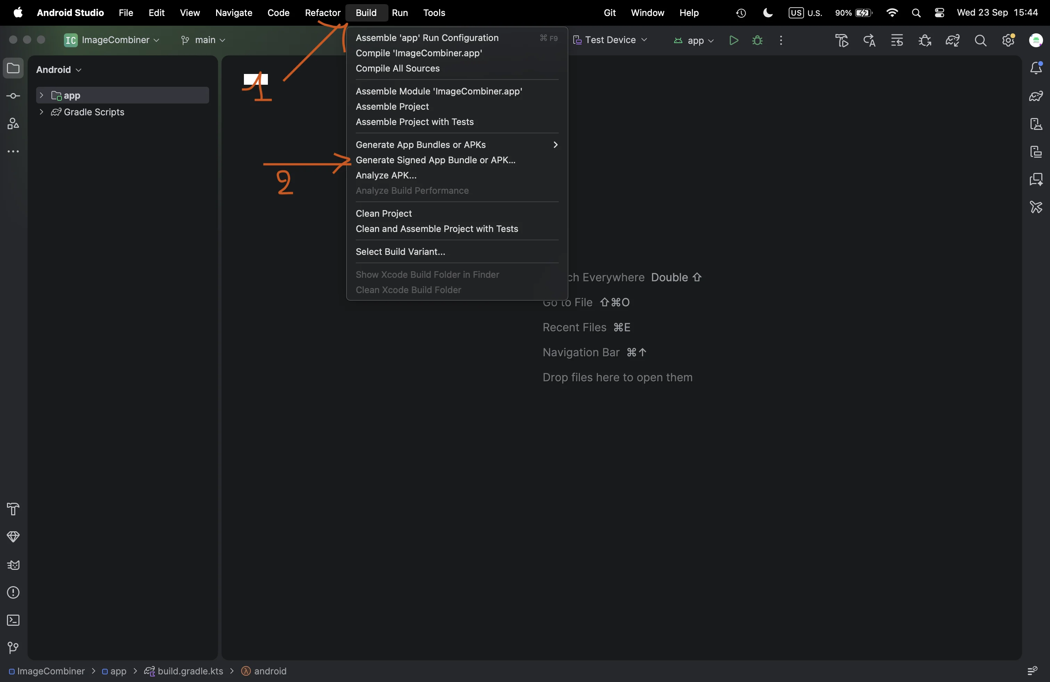The height and width of the screenshot is (682, 1050).
Task: Click the green Run app button
Action: coord(734,41)
